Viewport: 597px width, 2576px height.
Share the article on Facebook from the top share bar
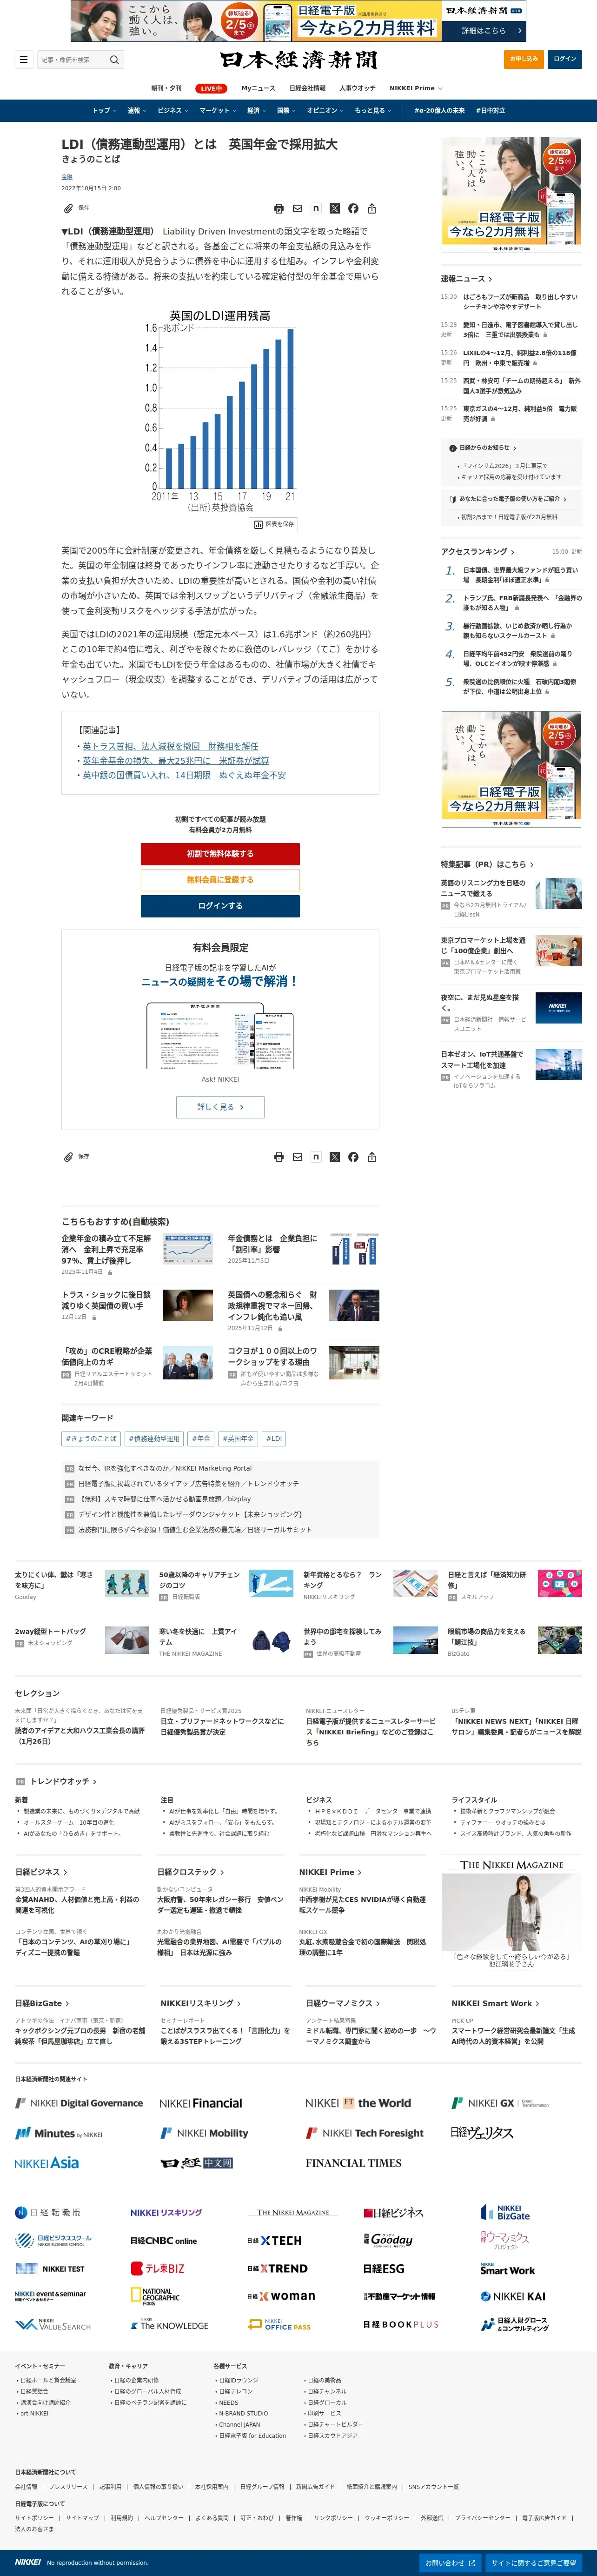(x=353, y=209)
